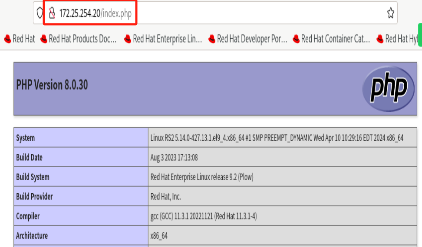The height and width of the screenshot is (247, 422).
Task: Open the Red Hat Developer Por... bookmark
Action: [248, 39]
